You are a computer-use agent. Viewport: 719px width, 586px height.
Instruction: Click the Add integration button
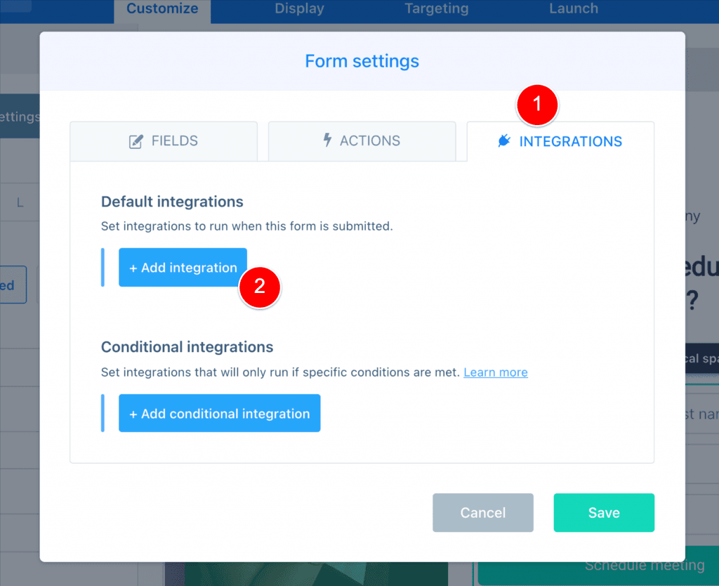click(x=182, y=267)
